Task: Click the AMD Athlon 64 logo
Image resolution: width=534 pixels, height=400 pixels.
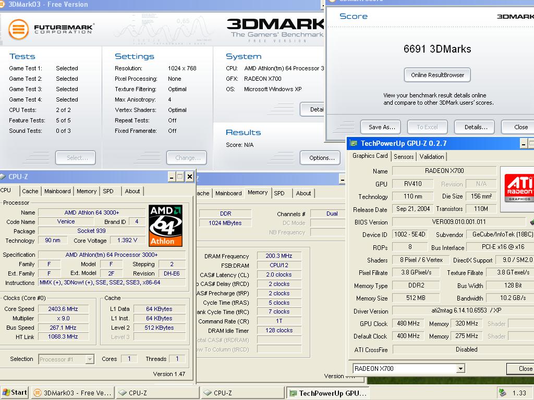Action: click(165, 226)
